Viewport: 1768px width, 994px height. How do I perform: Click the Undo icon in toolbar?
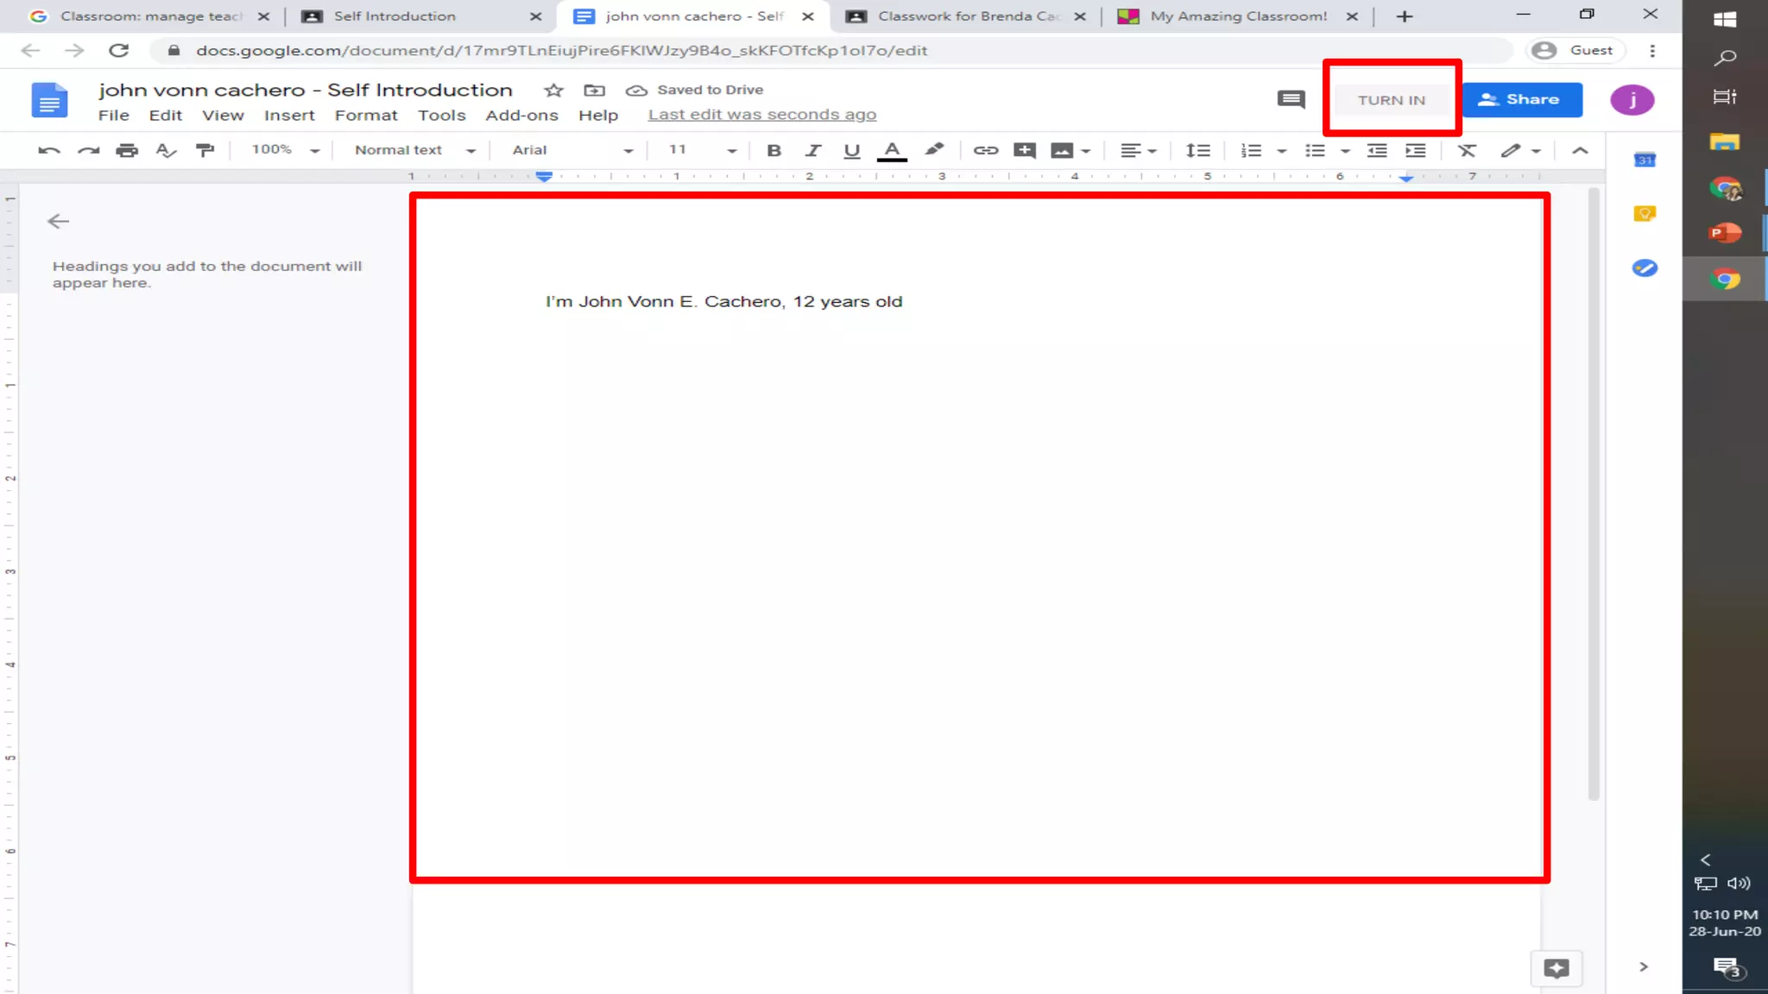[49, 150]
